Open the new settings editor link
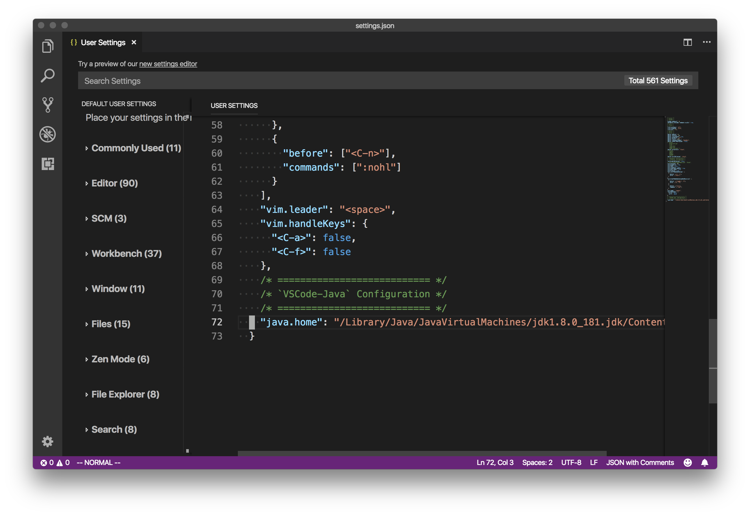750x516 pixels. point(168,64)
